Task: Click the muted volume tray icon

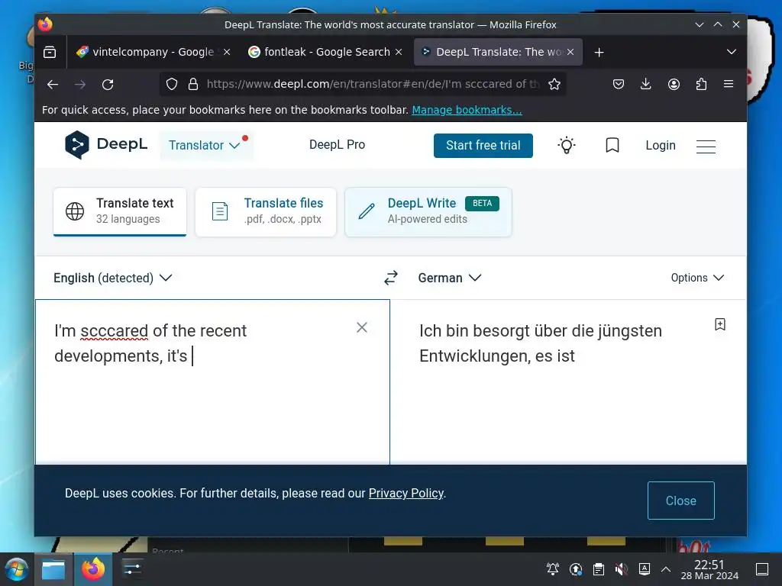Action: [621, 569]
